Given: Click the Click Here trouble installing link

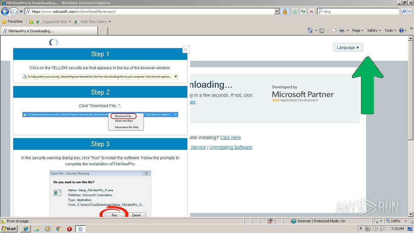Looking at the screenshot, I should click(231, 138).
